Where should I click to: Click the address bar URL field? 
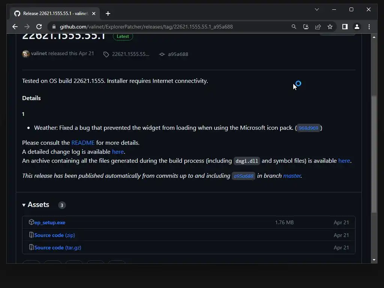[146, 27]
